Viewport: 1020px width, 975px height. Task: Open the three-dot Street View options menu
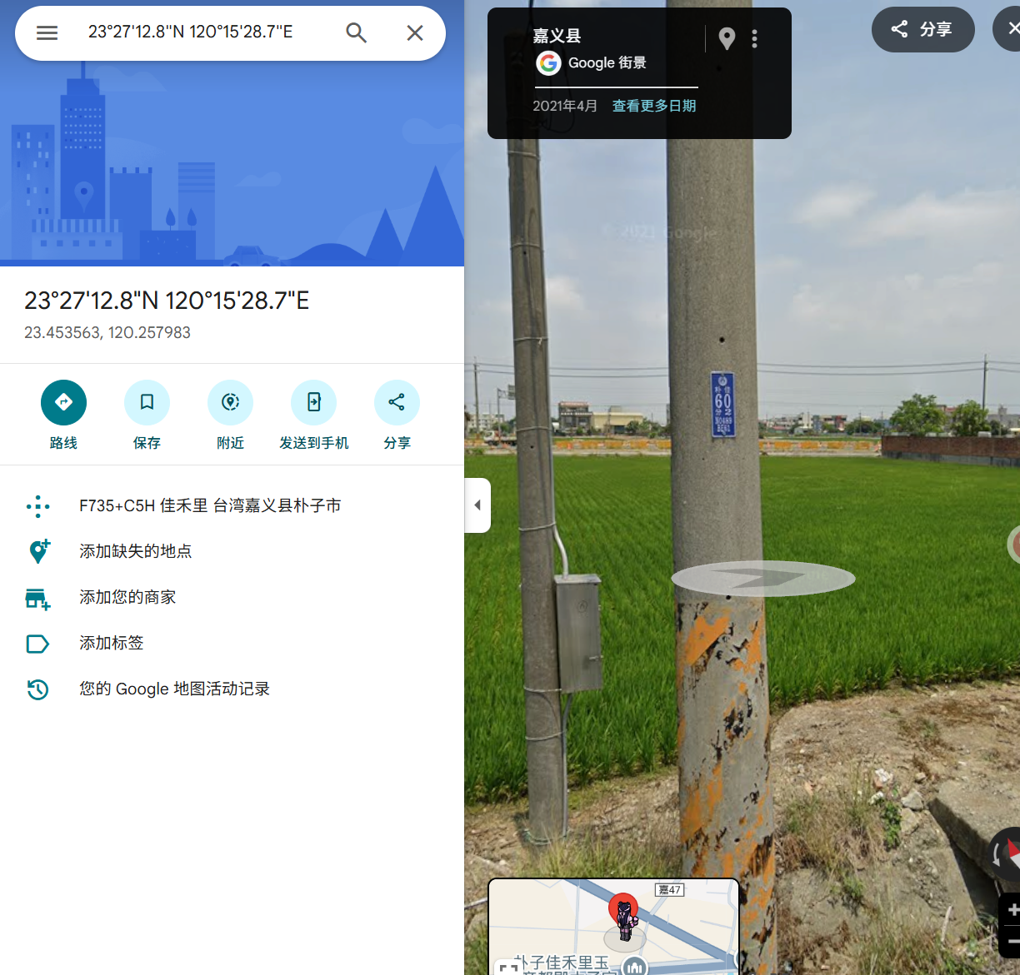pos(754,38)
